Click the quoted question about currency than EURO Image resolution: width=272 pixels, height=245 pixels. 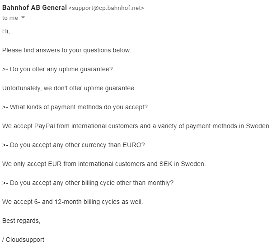pyautogui.click(x=73, y=145)
